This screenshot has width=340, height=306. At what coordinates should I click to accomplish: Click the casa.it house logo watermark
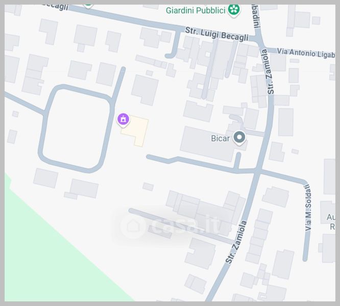point(133,226)
